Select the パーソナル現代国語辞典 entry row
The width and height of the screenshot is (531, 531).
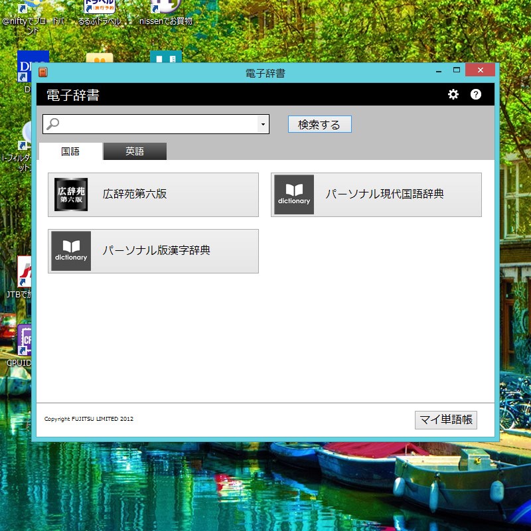[376, 194]
